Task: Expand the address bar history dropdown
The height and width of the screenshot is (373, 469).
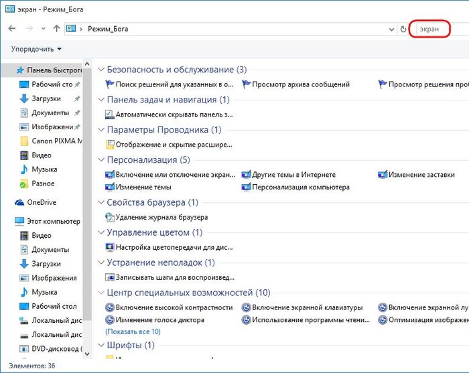Action: point(391,29)
